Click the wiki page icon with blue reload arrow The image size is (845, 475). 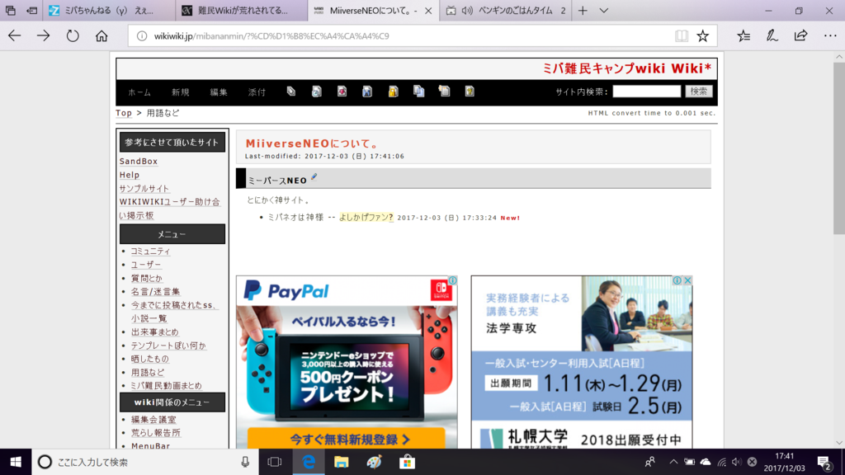click(x=316, y=92)
